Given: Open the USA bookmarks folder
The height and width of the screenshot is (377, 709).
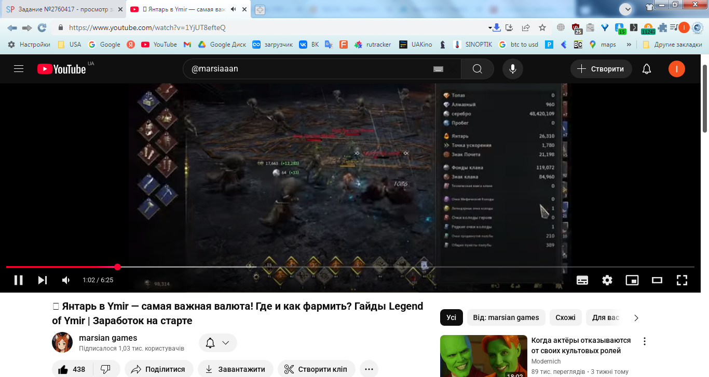Looking at the screenshot, I should (70, 45).
